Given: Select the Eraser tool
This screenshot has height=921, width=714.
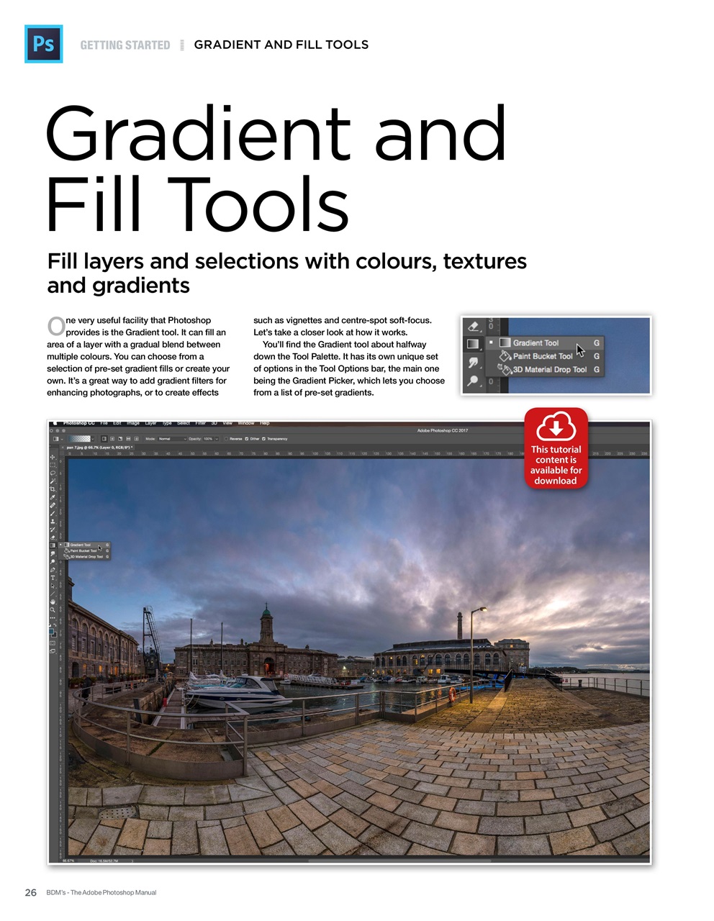Looking at the screenshot, I should [53, 536].
